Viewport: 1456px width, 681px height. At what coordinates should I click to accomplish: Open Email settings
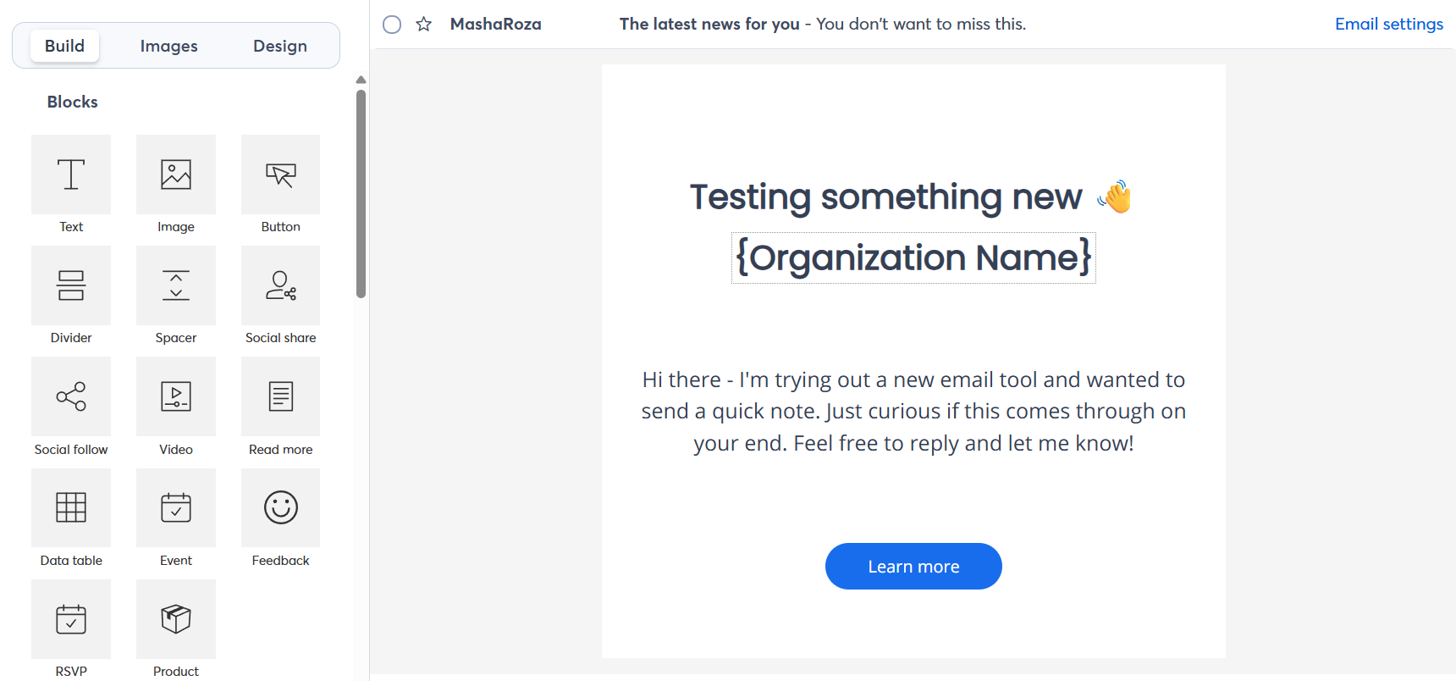[1388, 24]
